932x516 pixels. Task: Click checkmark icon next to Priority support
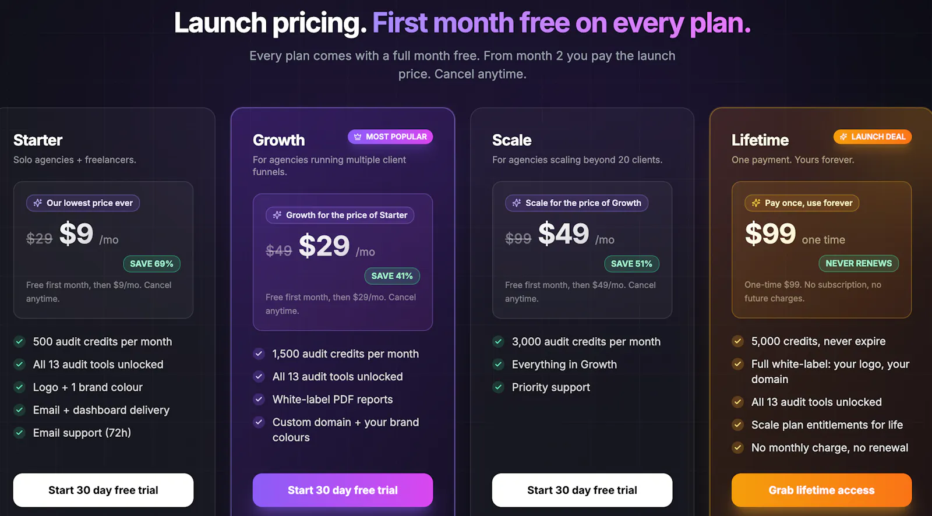tap(499, 387)
